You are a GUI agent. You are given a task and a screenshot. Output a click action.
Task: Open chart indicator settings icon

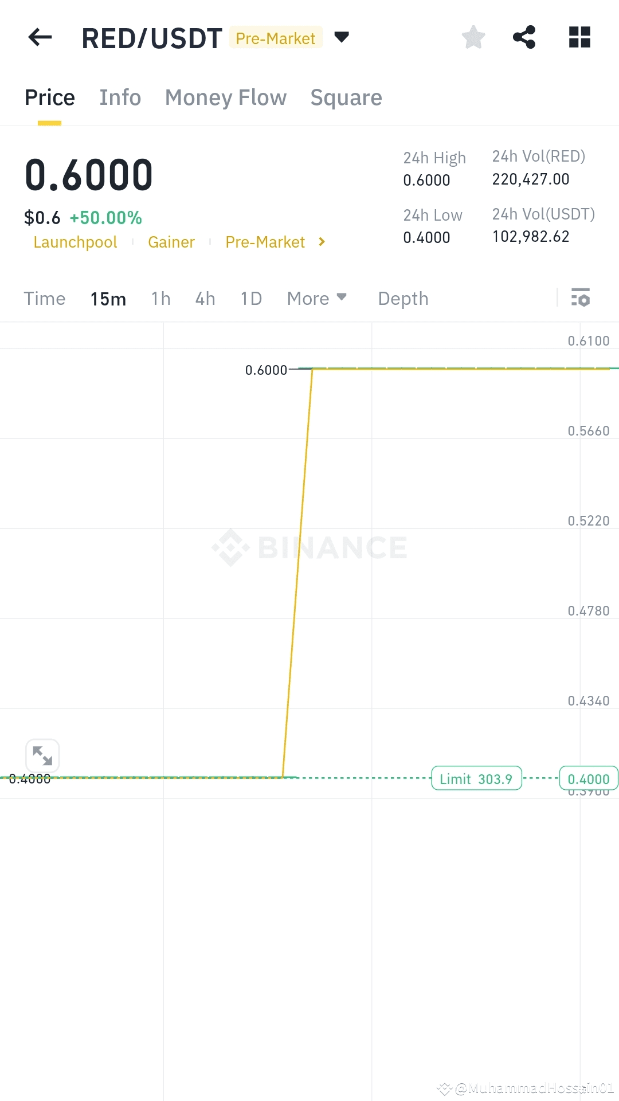point(581,298)
